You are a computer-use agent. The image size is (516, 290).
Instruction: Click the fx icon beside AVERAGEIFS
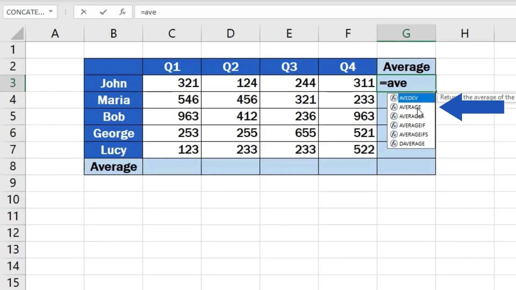click(x=394, y=134)
